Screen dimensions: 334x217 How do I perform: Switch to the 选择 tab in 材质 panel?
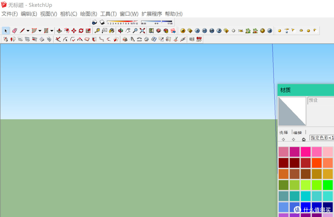(284, 132)
